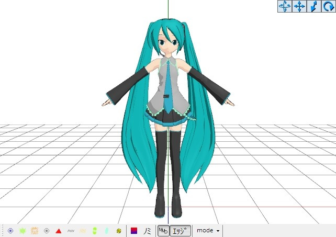
Task: Select the diagonal zoom arrow icon
Action: click(x=313, y=6)
